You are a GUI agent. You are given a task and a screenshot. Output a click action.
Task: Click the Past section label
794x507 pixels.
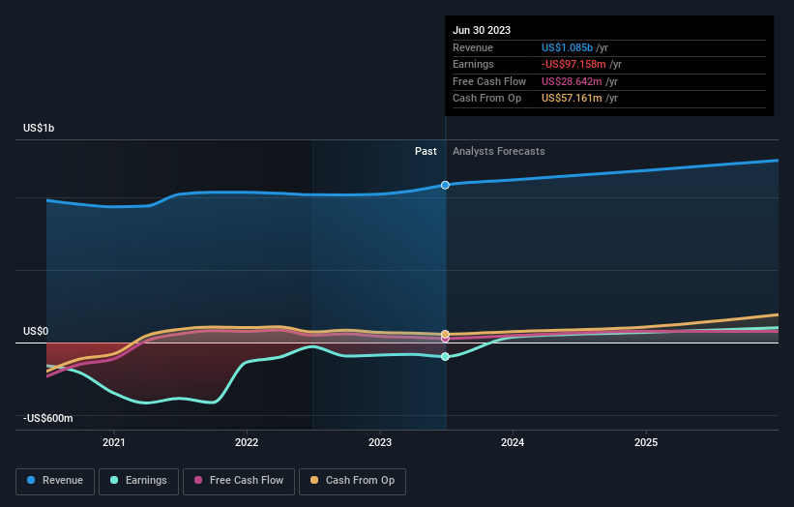pos(426,152)
